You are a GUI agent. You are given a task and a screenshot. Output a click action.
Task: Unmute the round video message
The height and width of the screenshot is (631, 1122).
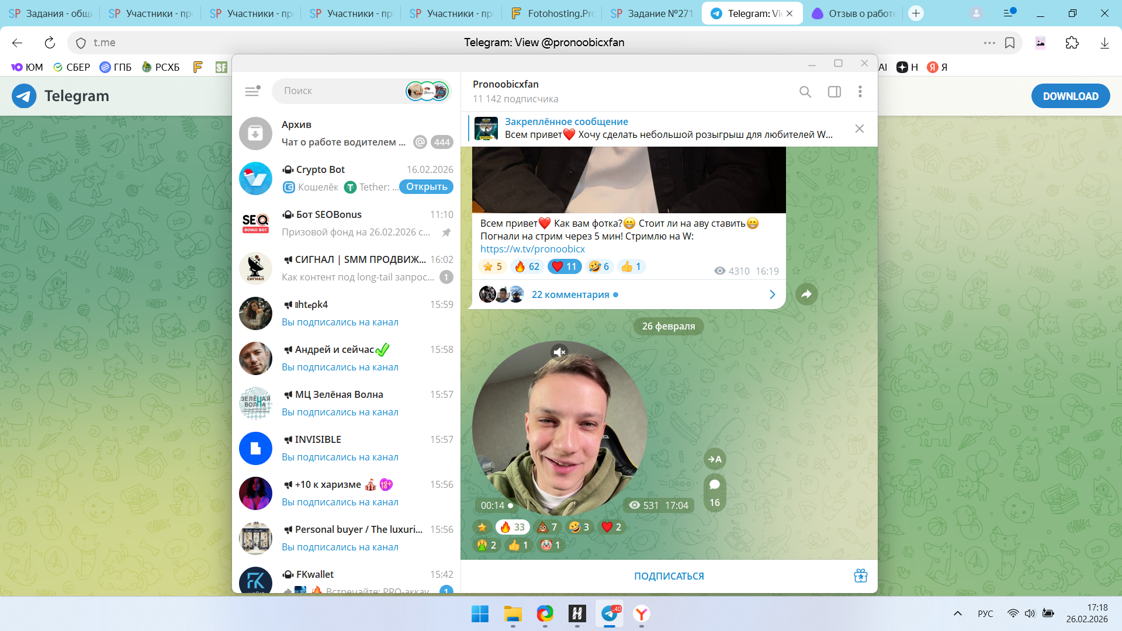click(x=559, y=352)
